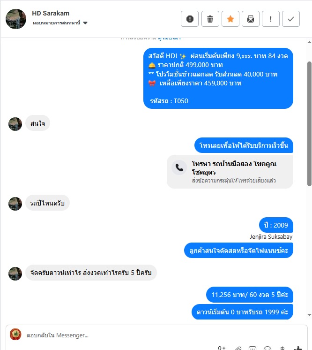The height and width of the screenshot is (350, 312).
Task: Click the chat scrollbar thumb
Action: 309,124
